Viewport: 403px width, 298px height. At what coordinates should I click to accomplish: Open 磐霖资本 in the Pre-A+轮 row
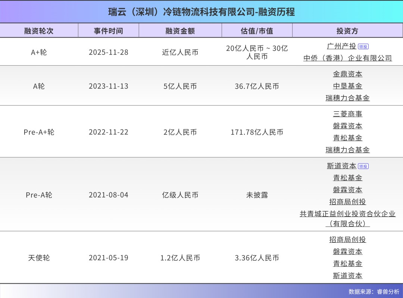coord(348,126)
